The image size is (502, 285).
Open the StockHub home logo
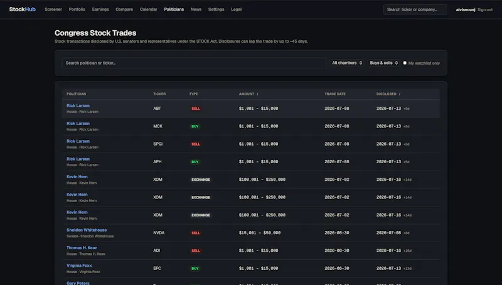coord(23,9)
